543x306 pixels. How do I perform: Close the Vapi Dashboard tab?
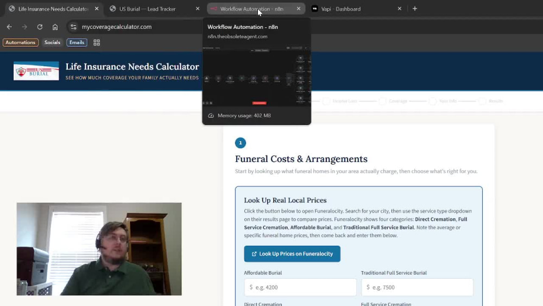click(399, 9)
